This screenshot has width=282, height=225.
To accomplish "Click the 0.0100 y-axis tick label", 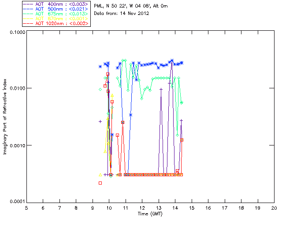I will coord(18,88).
